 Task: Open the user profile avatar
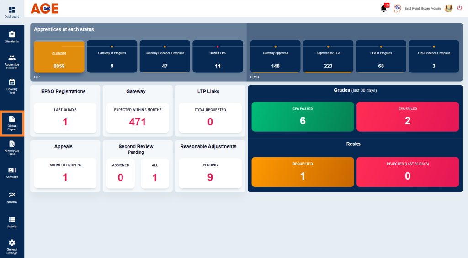click(448, 8)
